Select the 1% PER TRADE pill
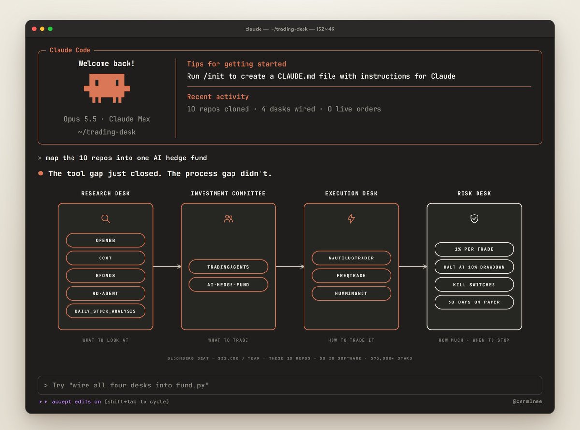580x430 pixels. [x=474, y=249]
